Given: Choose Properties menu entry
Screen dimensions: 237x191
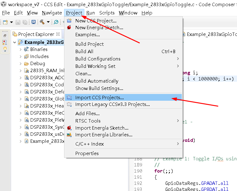Looking at the screenshot, I should pos(123,154).
